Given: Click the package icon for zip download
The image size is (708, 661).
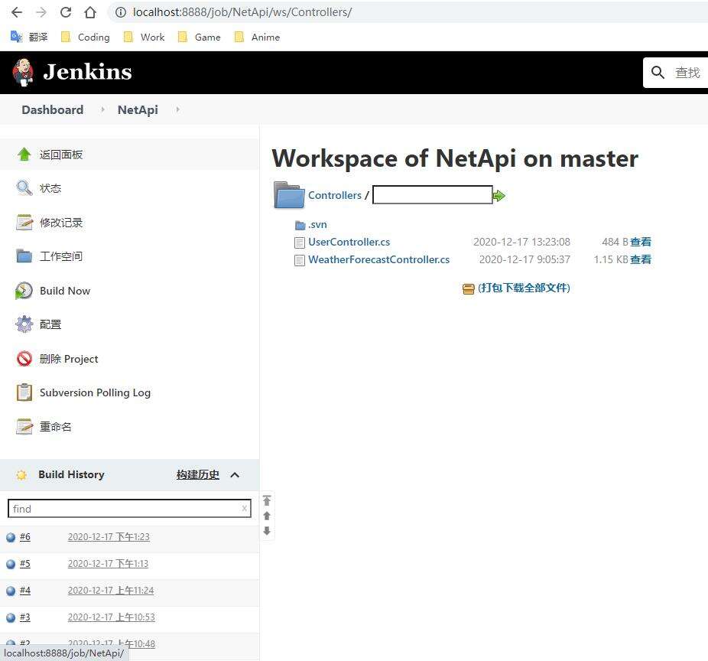Looking at the screenshot, I should click(x=468, y=288).
